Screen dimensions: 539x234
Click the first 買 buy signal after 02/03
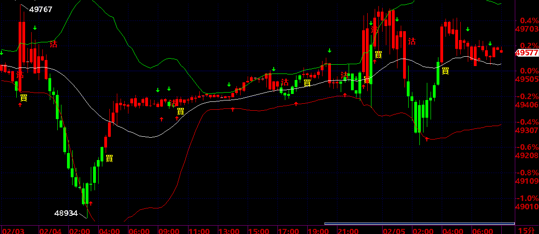[23, 98]
